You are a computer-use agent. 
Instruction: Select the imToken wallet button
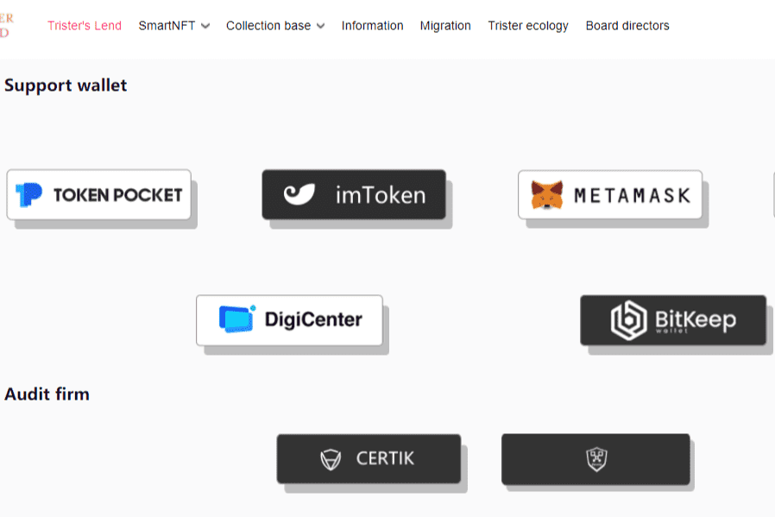pos(354,194)
